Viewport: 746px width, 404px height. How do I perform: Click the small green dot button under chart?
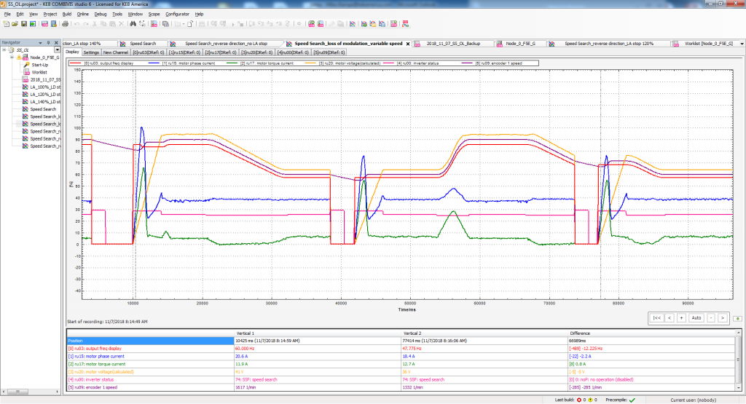click(x=737, y=318)
